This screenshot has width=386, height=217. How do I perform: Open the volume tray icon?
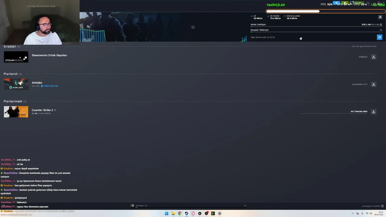pos(371,213)
